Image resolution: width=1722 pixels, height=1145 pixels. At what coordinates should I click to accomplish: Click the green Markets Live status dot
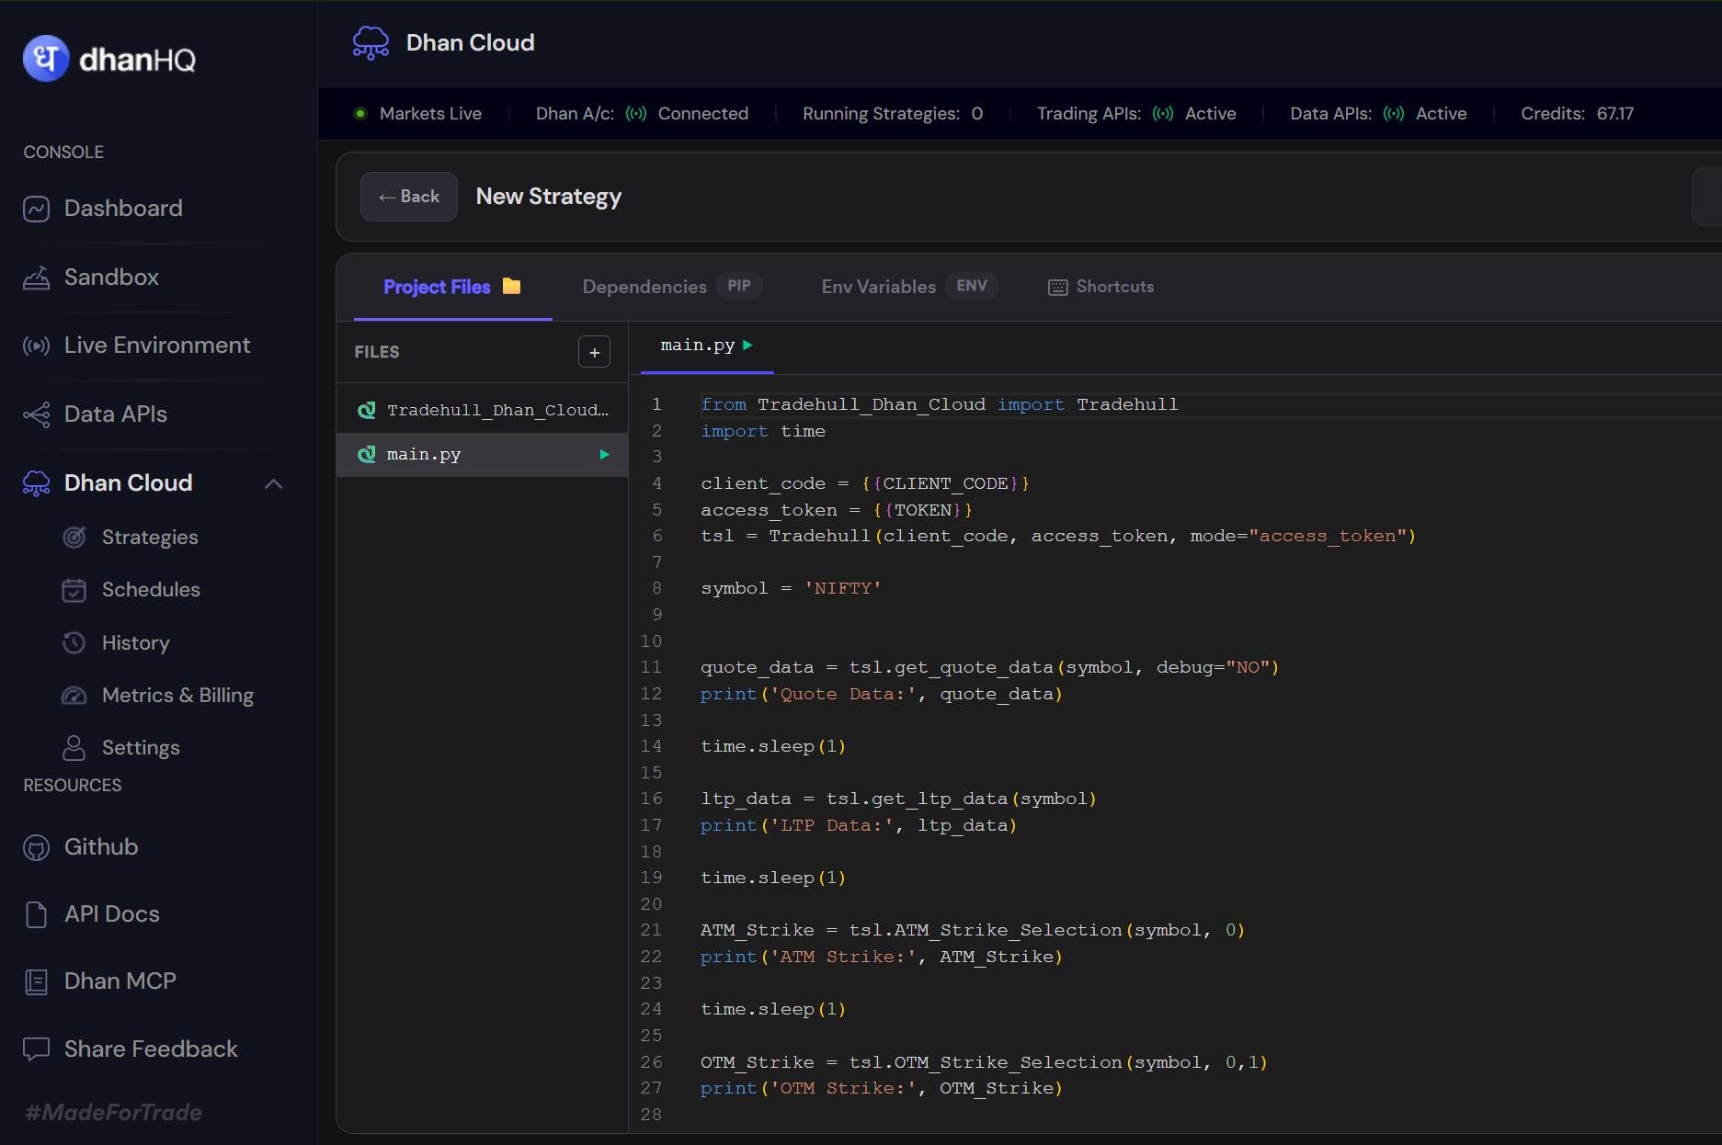pyautogui.click(x=360, y=114)
